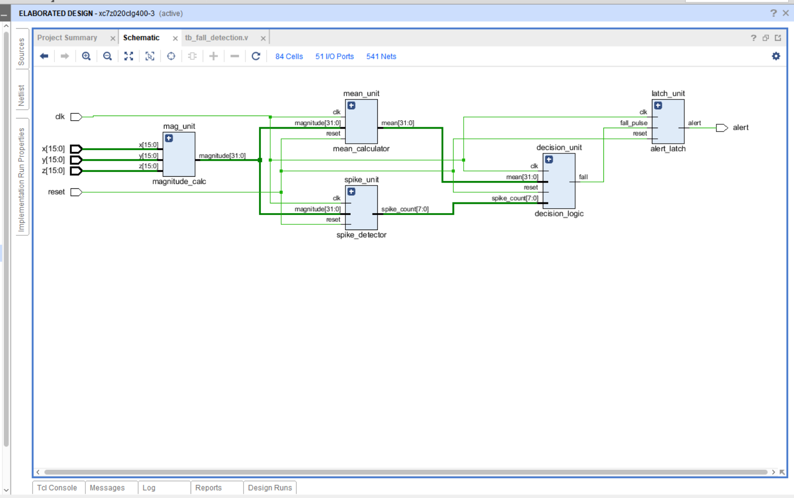
Task: Close the Elaborated Design window
Action: pos(786,13)
